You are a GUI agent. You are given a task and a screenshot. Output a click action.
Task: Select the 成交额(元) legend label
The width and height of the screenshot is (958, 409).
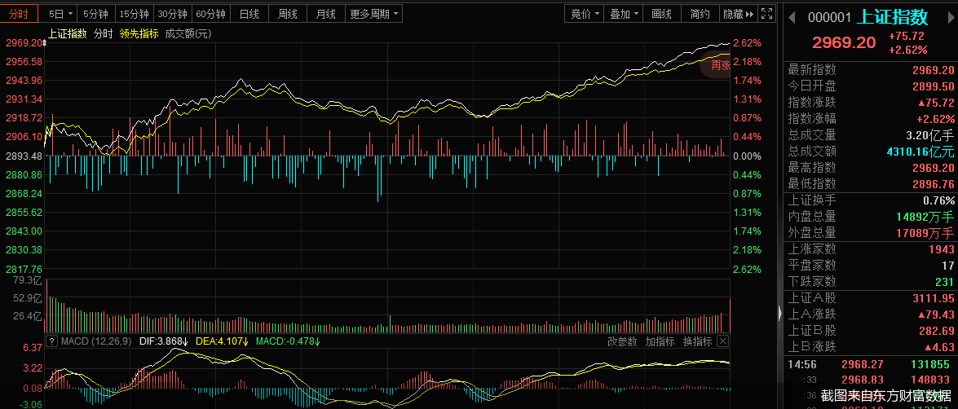(188, 34)
